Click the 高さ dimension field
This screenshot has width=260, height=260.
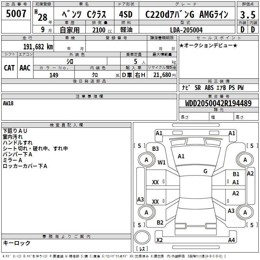click(x=246, y=117)
